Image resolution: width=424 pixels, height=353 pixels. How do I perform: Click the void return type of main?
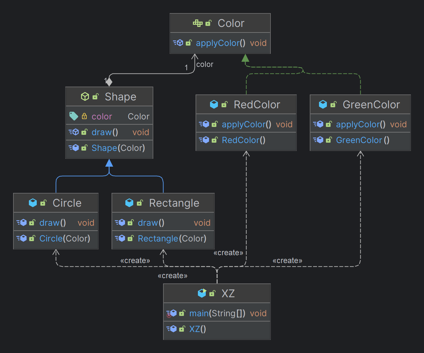point(258,313)
